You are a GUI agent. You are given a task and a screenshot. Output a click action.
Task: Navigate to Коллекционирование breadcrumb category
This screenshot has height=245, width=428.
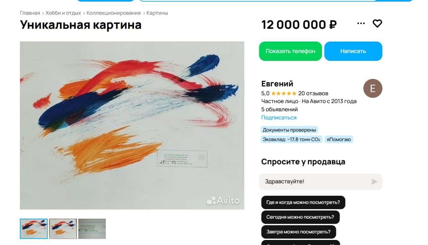coord(114,13)
